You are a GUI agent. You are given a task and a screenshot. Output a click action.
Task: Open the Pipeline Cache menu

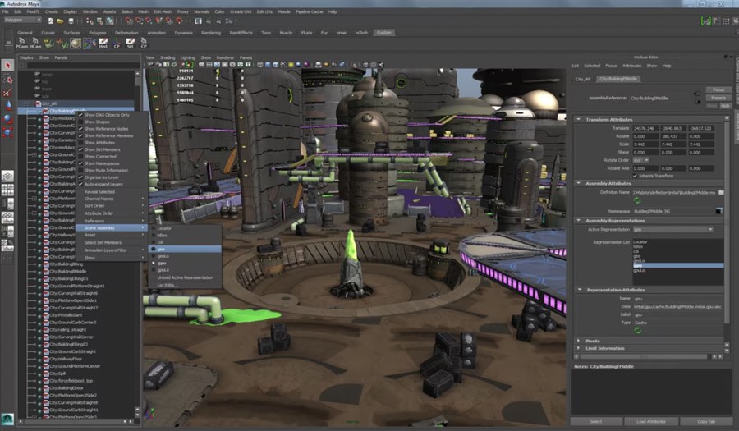point(310,11)
